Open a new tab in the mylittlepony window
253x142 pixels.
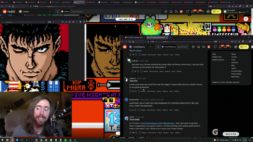pos(170,37)
